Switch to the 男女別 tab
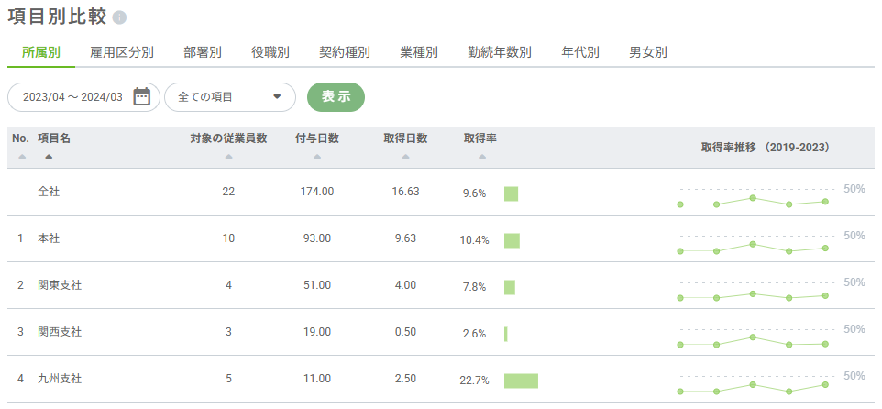The height and width of the screenshot is (409, 882). [x=648, y=52]
